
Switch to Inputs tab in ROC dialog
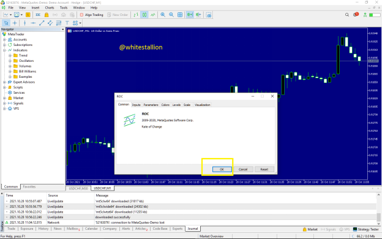(136, 105)
